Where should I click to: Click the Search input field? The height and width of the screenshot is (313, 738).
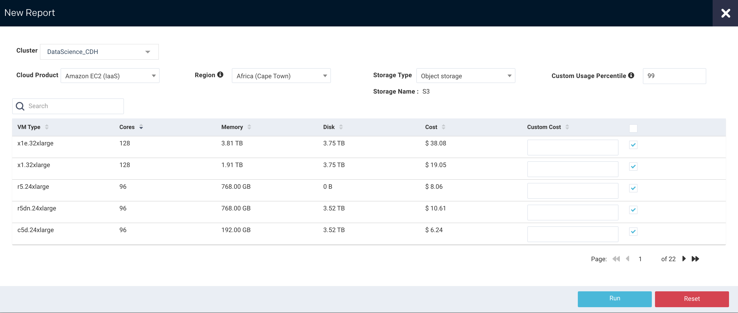coord(68,106)
